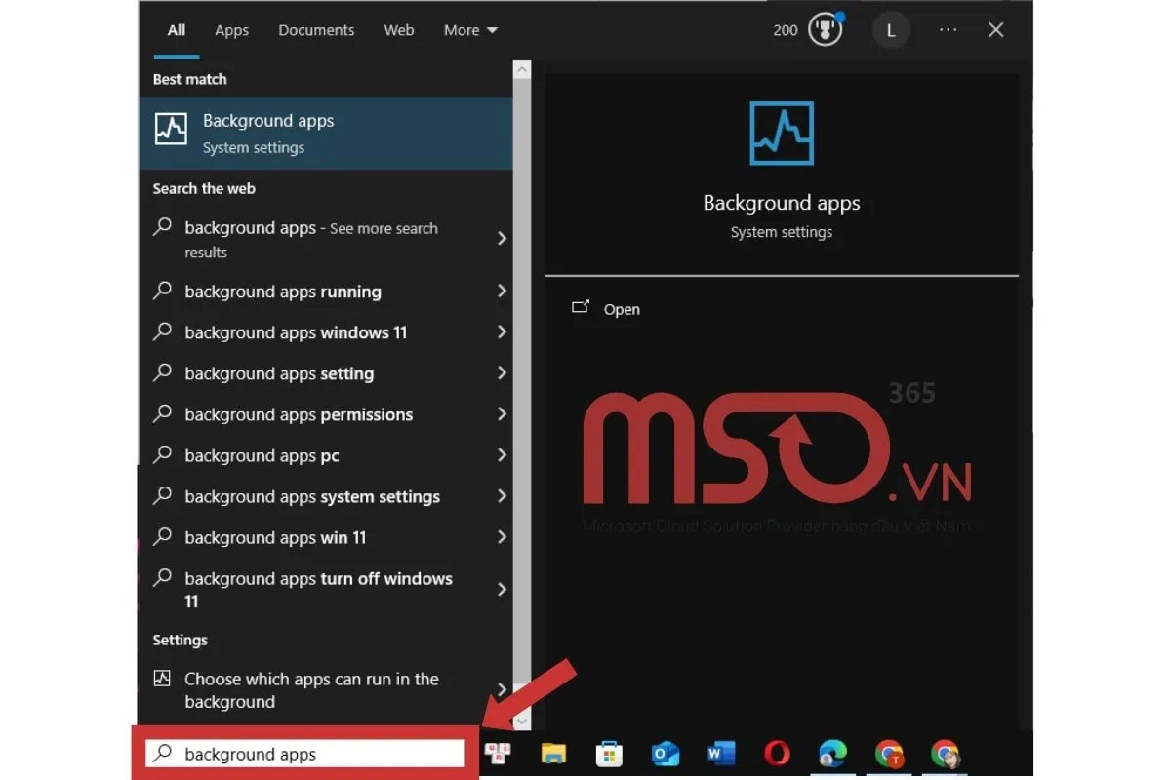The height and width of the screenshot is (780, 1171).
Task: Click Open under Background apps preview
Action: pyautogui.click(x=622, y=309)
